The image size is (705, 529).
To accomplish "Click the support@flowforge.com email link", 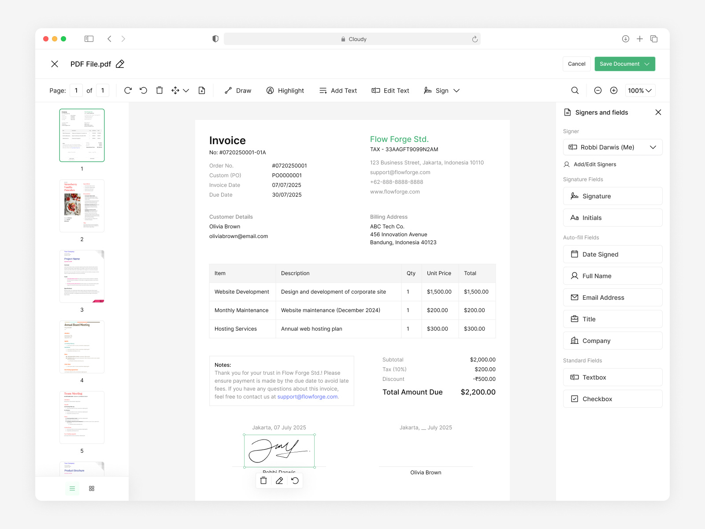I will click(308, 396).
